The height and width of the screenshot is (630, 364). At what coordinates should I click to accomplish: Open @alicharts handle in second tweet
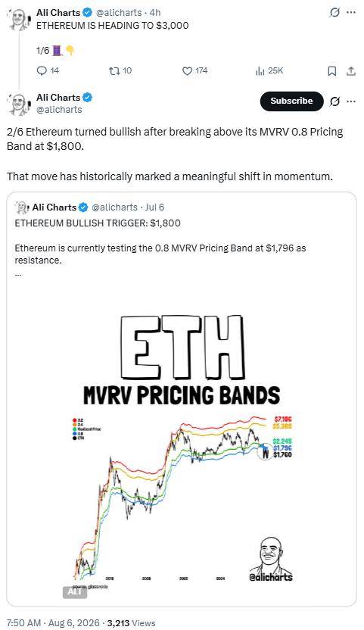click(x=59, y=110)
